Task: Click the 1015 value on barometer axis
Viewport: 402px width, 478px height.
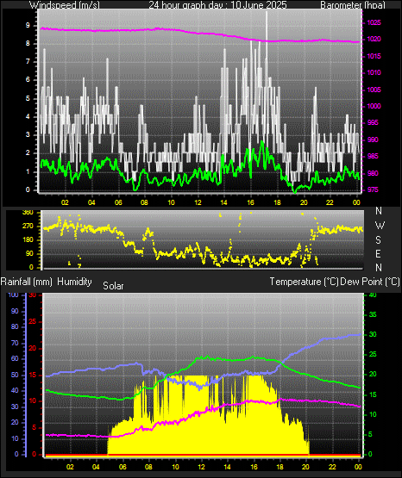Action: coord(374,56)
